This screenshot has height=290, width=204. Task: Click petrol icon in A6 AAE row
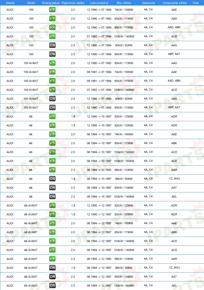tap(52, 134)
